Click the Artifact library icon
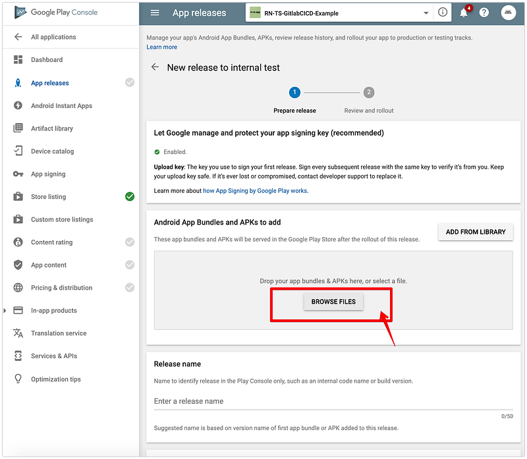This screenshot has height=459, width=527. [18, 128]
